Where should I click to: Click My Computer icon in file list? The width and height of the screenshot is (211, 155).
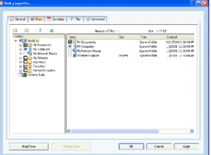(74, 47)
